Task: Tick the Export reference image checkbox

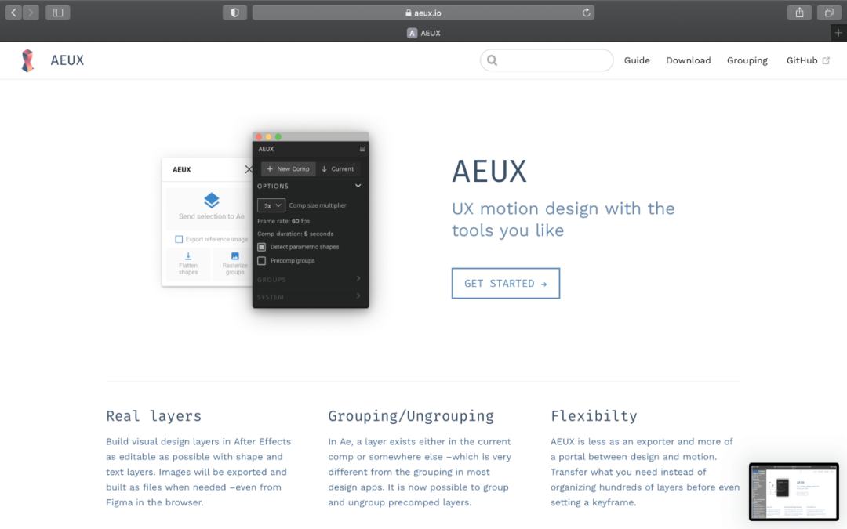Action: (x=179, y=239)
